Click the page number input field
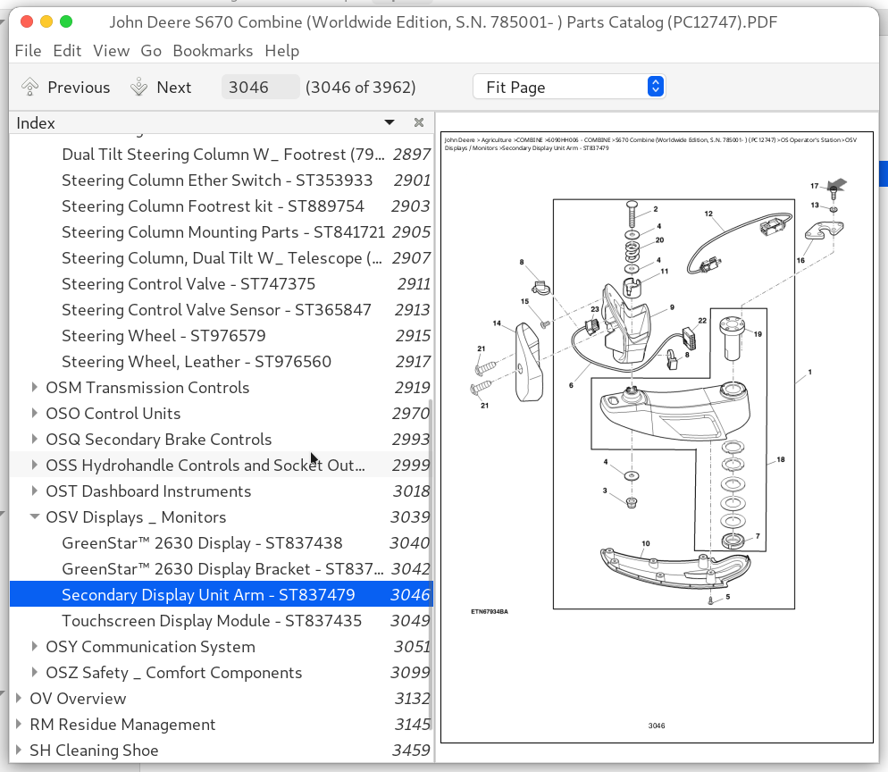This screenshot has width=888, height=772. point(260,87)
